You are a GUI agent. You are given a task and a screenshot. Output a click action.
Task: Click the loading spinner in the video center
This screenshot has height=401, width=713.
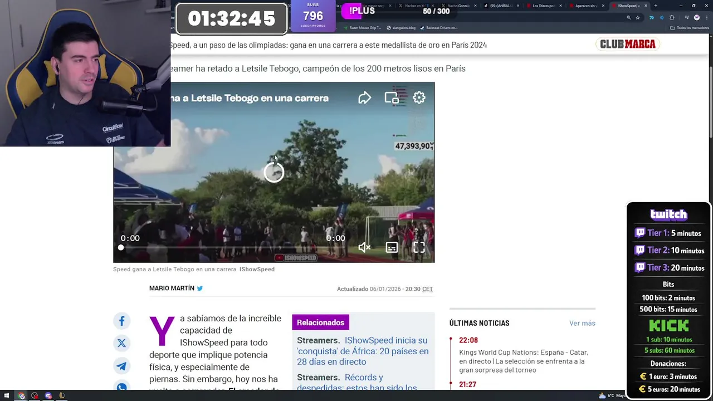(x=274, y=173)
